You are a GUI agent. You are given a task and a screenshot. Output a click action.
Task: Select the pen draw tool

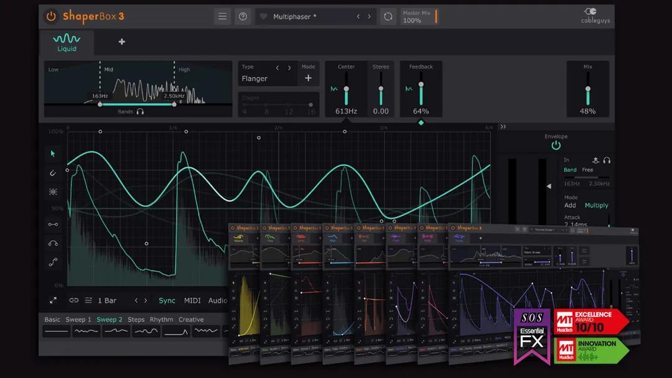click(53, 173)
